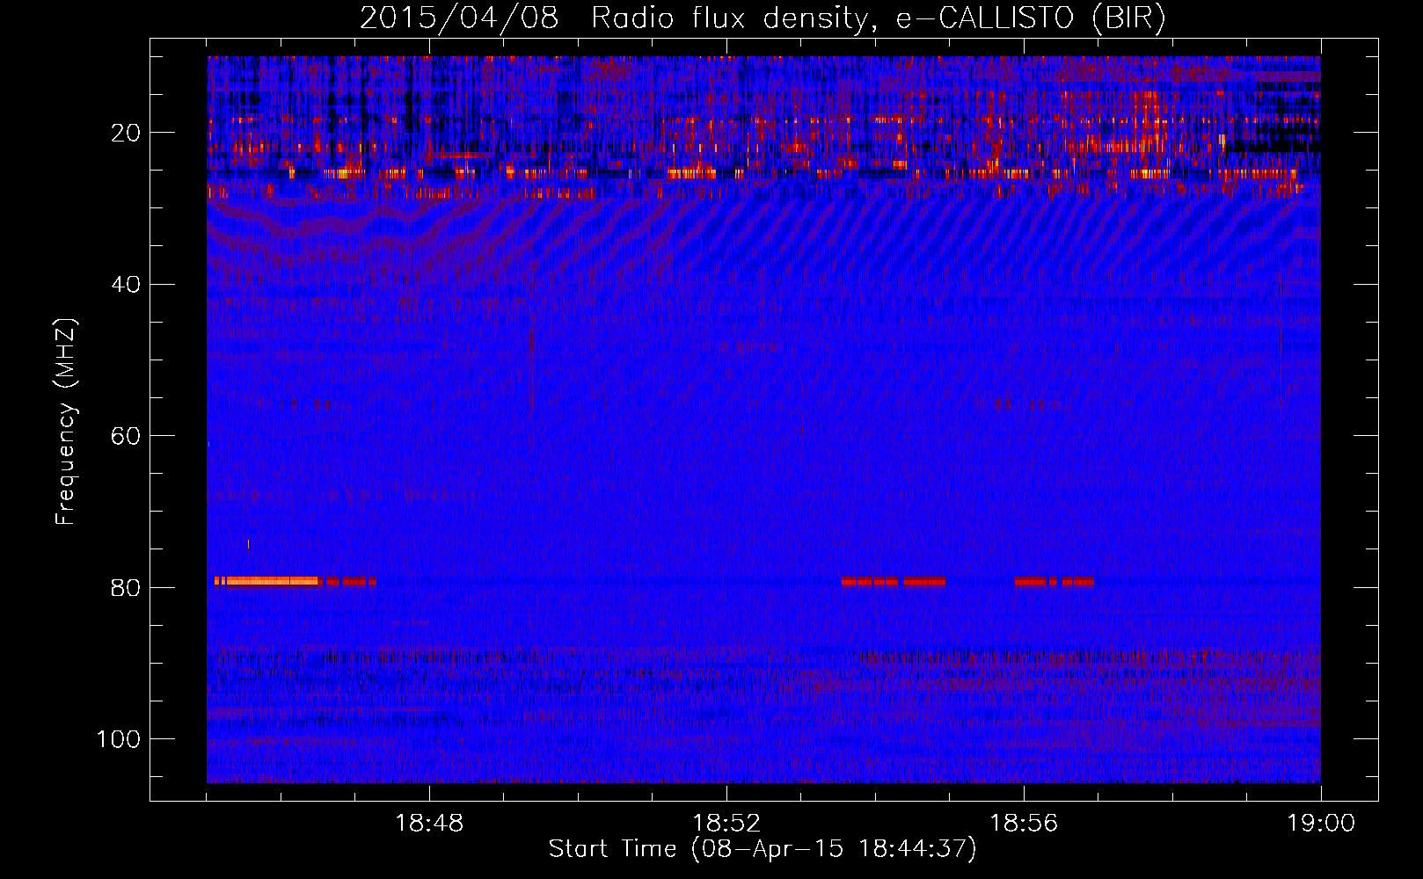Click the 19:00 time tick label

coord(1321,824)
